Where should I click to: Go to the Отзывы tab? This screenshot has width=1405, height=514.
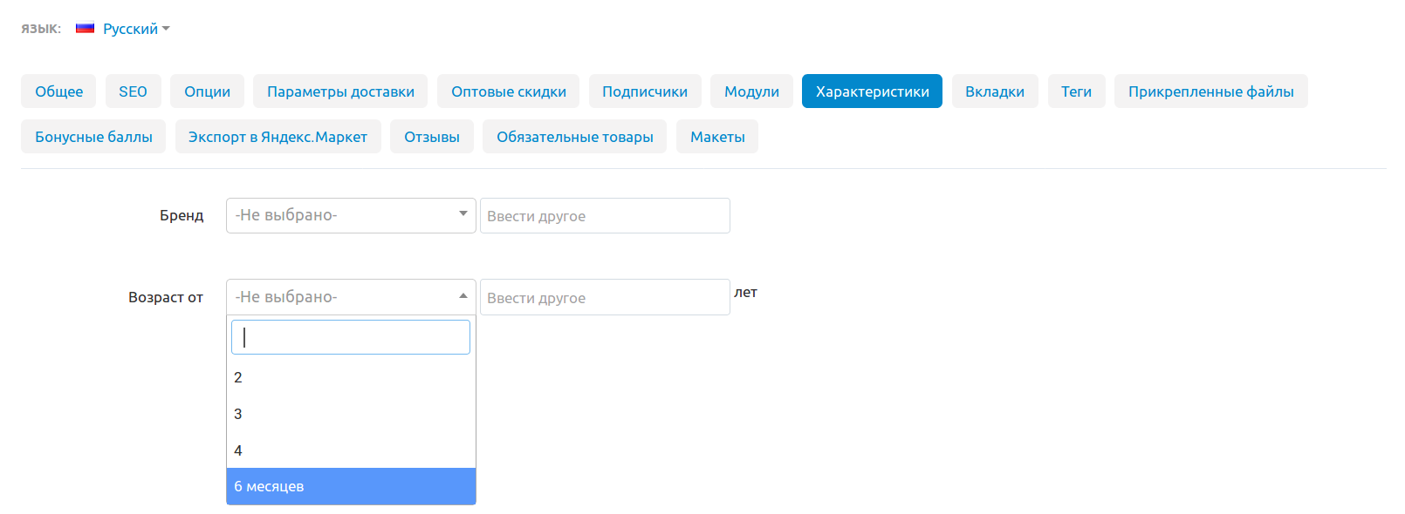(x=431, y=137)
